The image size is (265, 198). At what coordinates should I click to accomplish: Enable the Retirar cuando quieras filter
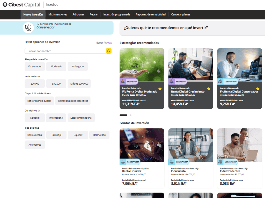tap(39, 101)
